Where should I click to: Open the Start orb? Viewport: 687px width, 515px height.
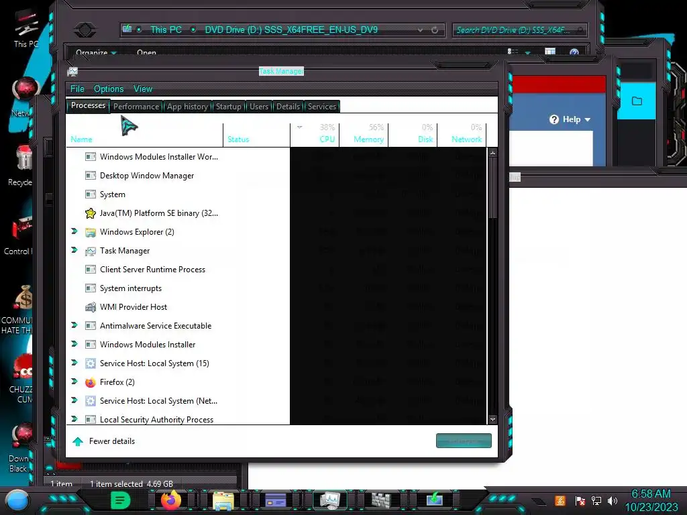point(17,501)
